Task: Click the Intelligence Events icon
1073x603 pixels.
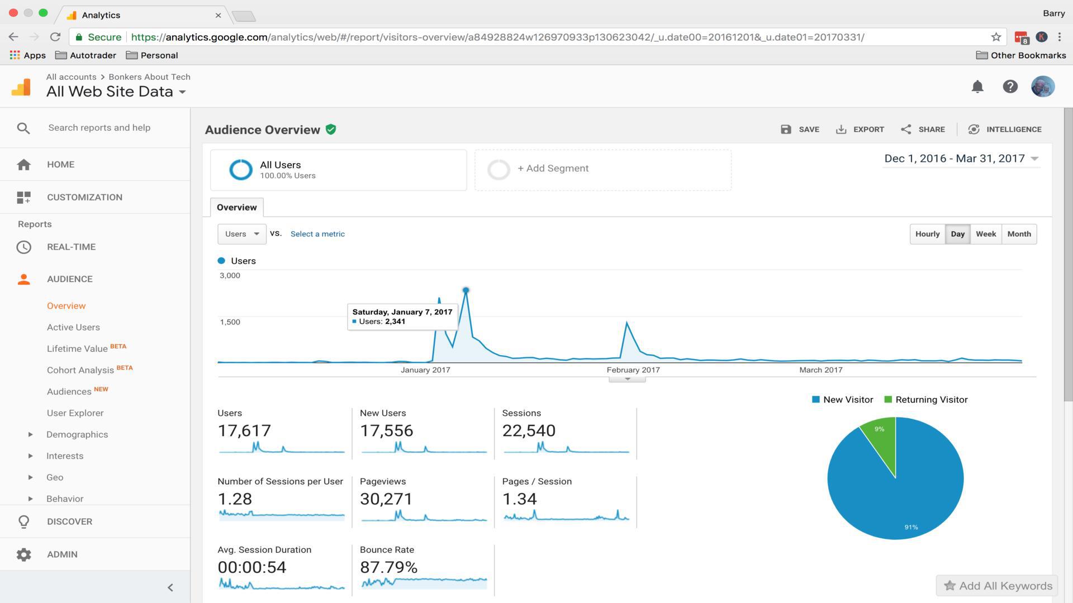Action: click(x=974, y=129)
